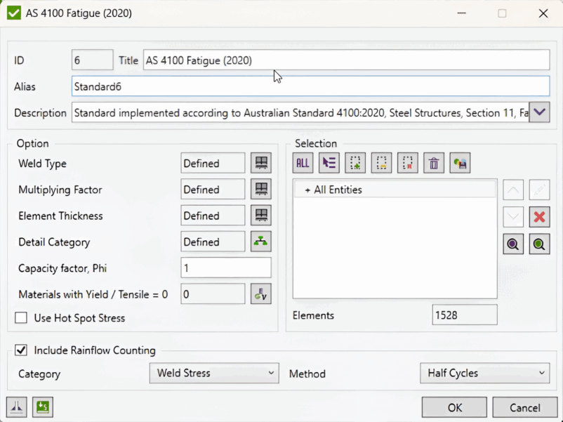Screen dimensions: 563x422
Task: Open the Multiplying Factor table editor icon
Action: [x=261, y=190]
